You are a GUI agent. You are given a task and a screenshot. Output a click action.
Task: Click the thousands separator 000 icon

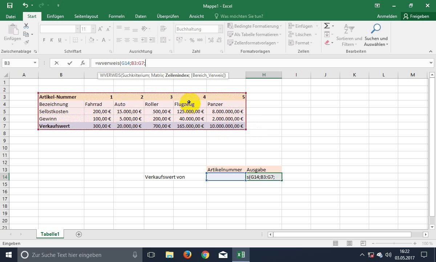(200, 40)
